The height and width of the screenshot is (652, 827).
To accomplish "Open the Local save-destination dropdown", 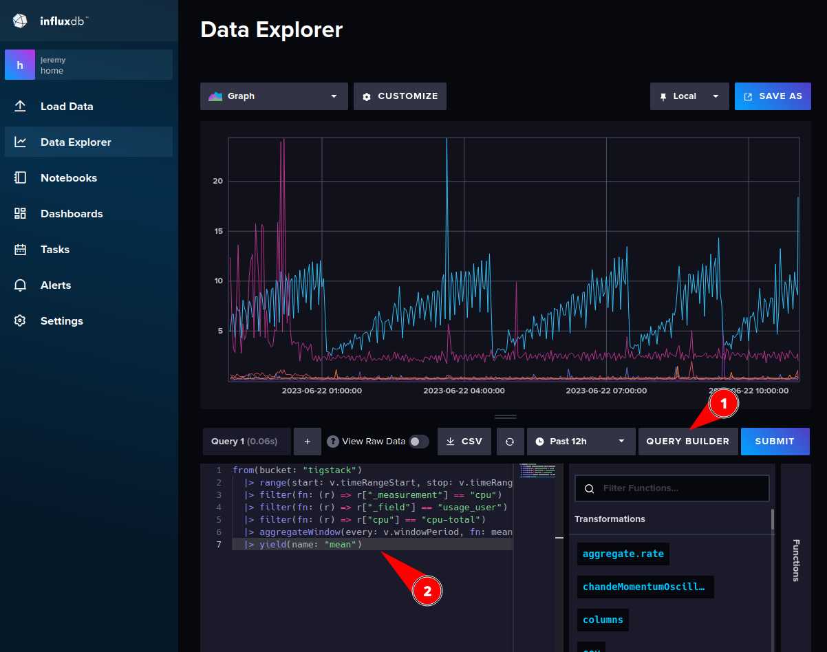I will [689, 96].
